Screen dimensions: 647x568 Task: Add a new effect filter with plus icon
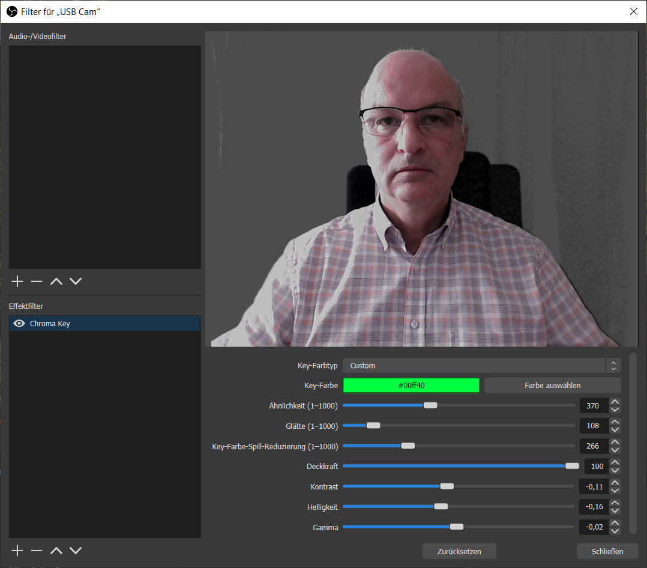(x=17, y=551)
